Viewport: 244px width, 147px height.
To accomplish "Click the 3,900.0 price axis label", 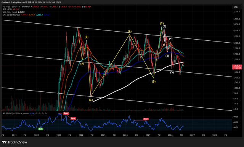I will coord(236,36).
